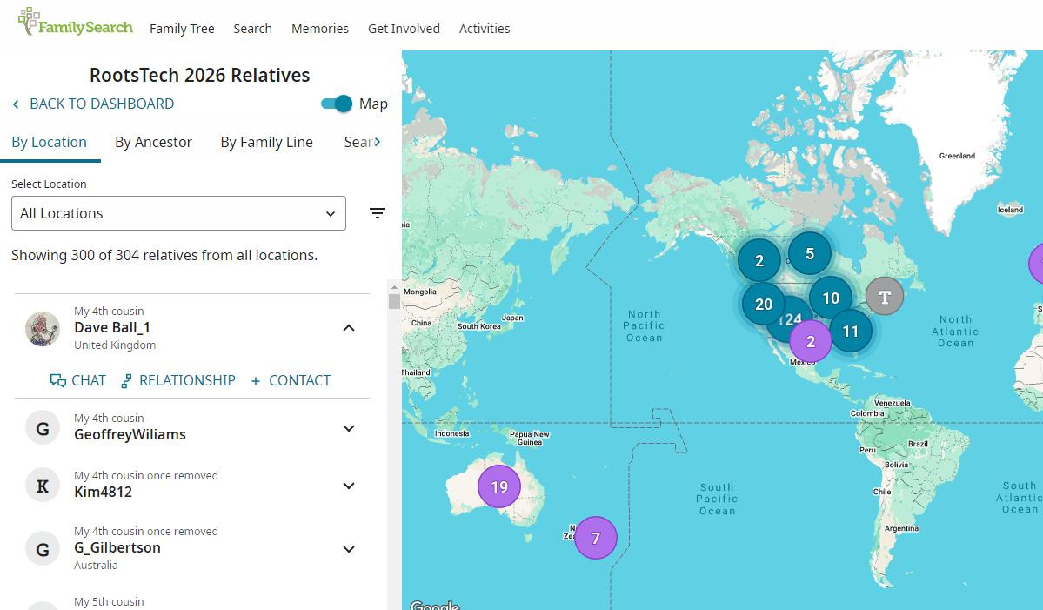
Task: Switch to the By Family Line tab
Action: (x=266, y=143)
